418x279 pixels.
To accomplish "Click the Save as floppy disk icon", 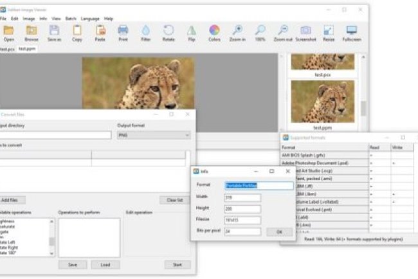I will (54, 31).
